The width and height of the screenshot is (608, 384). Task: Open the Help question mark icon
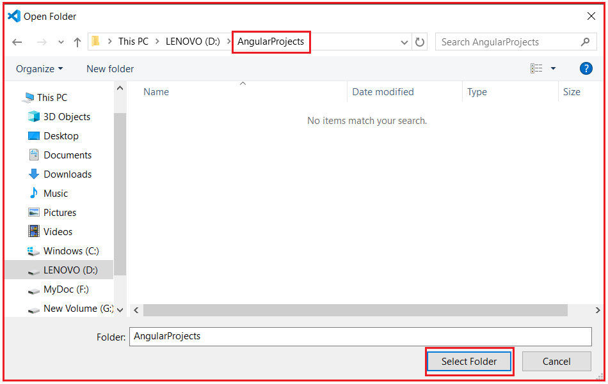[x=586, y=68]
